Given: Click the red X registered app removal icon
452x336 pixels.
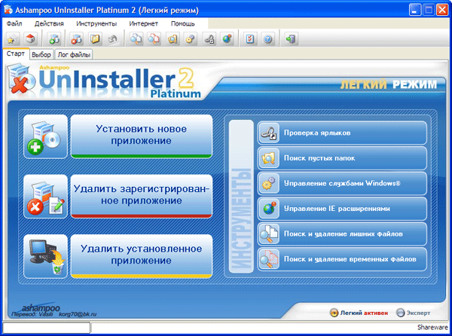Looking at the screenshot, I should point(45,197).
